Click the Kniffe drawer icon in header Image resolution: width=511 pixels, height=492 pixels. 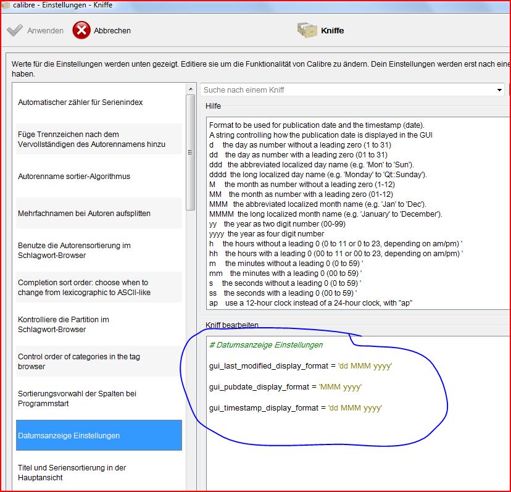point(307,30)
